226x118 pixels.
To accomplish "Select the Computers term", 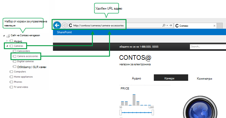I will [20, 71].
